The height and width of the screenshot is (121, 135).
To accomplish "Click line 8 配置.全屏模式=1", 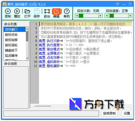I will click(51, 53).
